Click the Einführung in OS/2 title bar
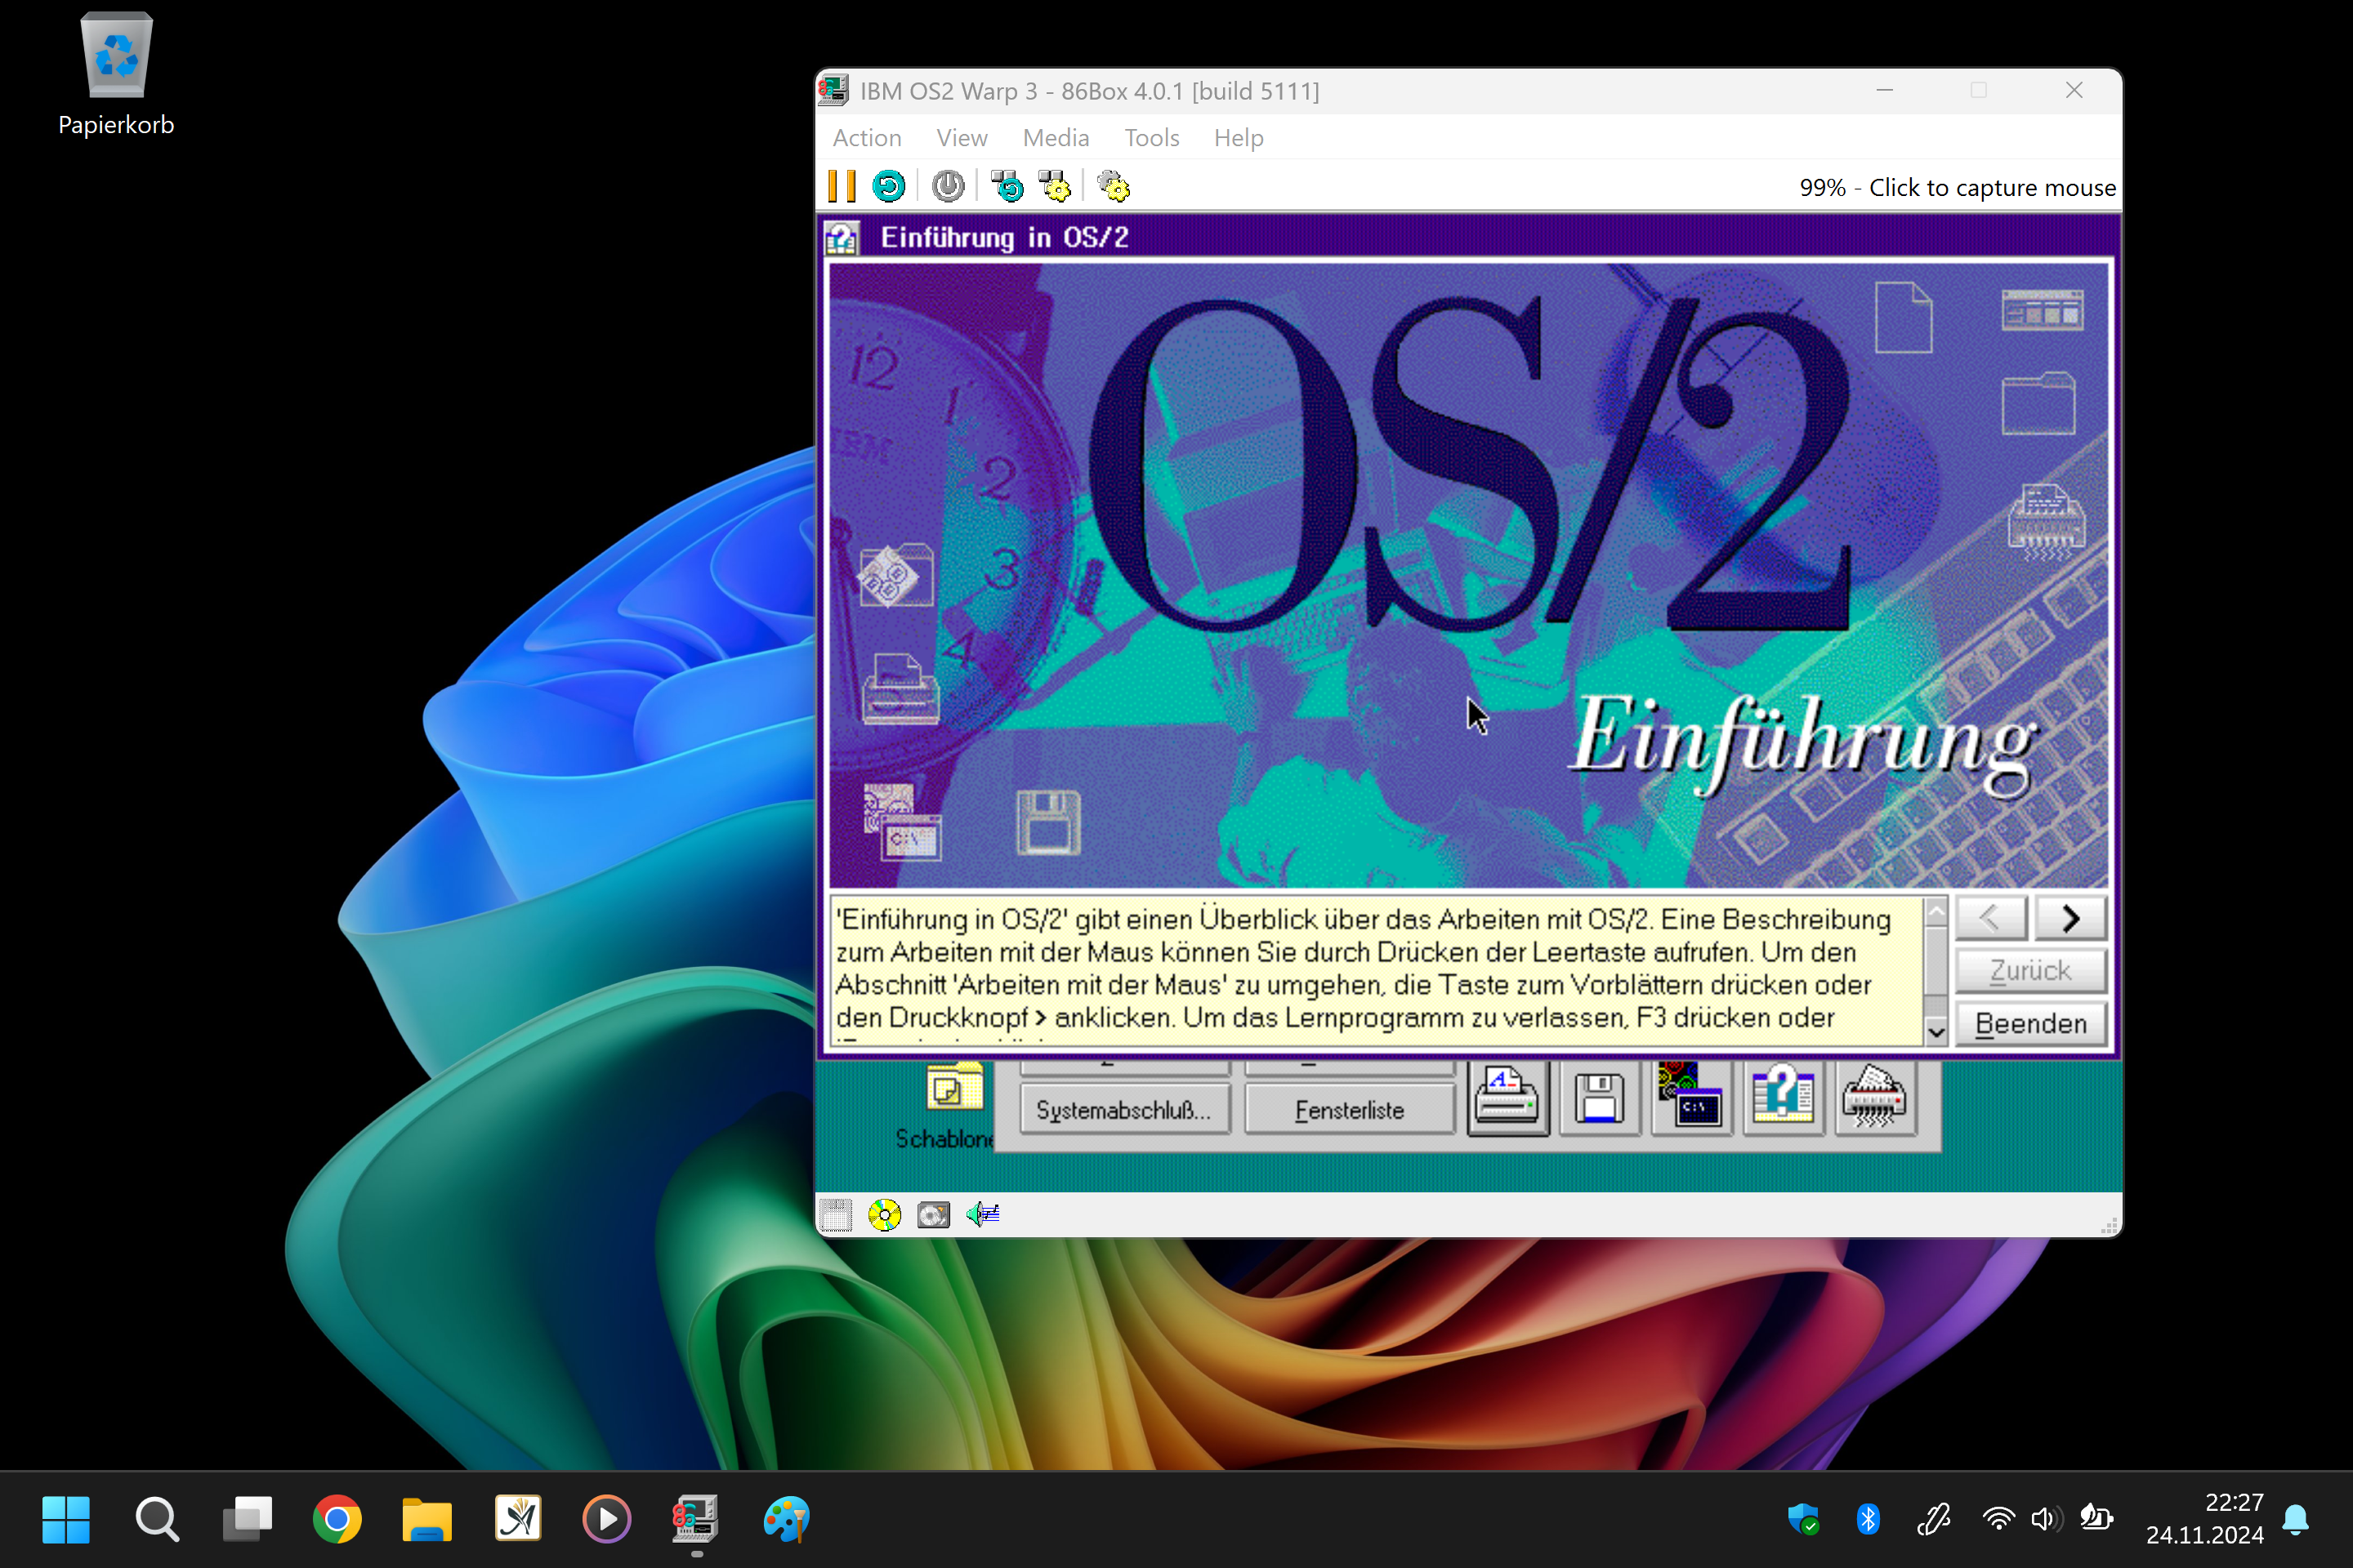 1469,238
